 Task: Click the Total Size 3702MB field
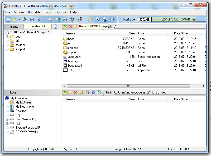pos(144,20)
